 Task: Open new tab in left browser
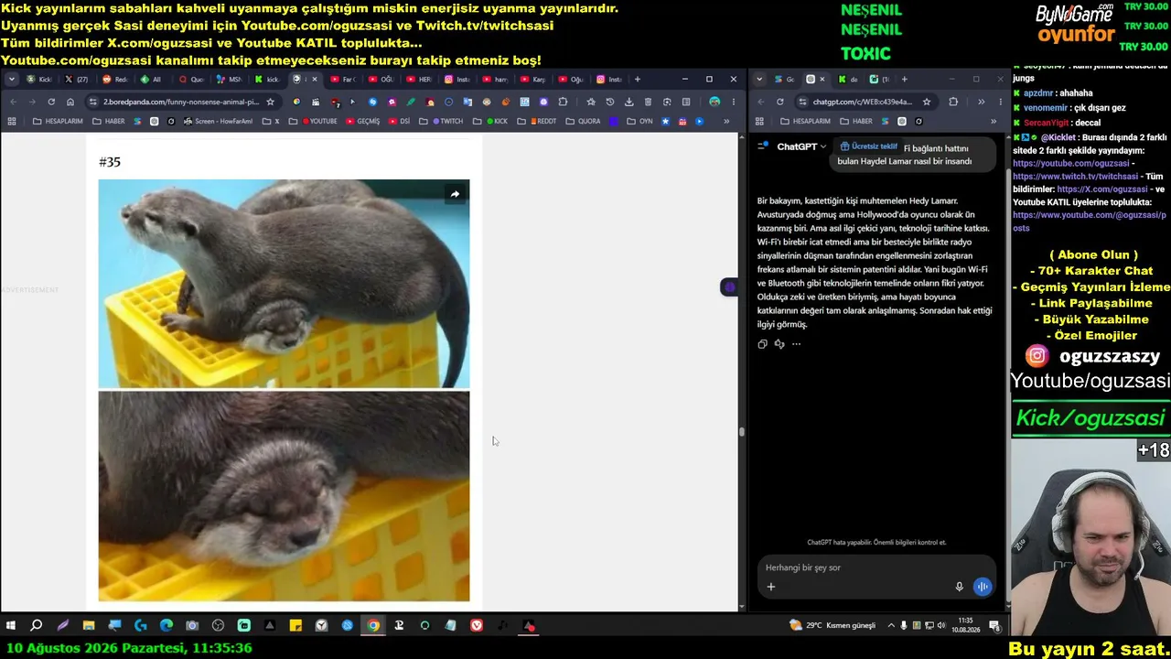coord(638,80)
